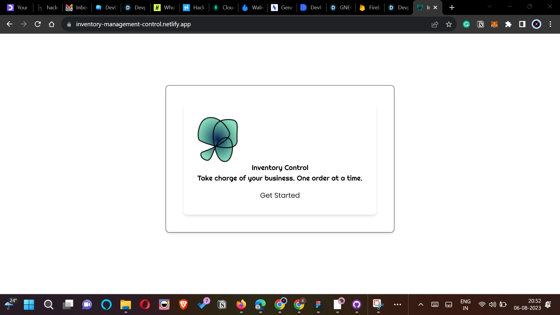
Task: Go to the browser home page
Action: tap(52, 24)
